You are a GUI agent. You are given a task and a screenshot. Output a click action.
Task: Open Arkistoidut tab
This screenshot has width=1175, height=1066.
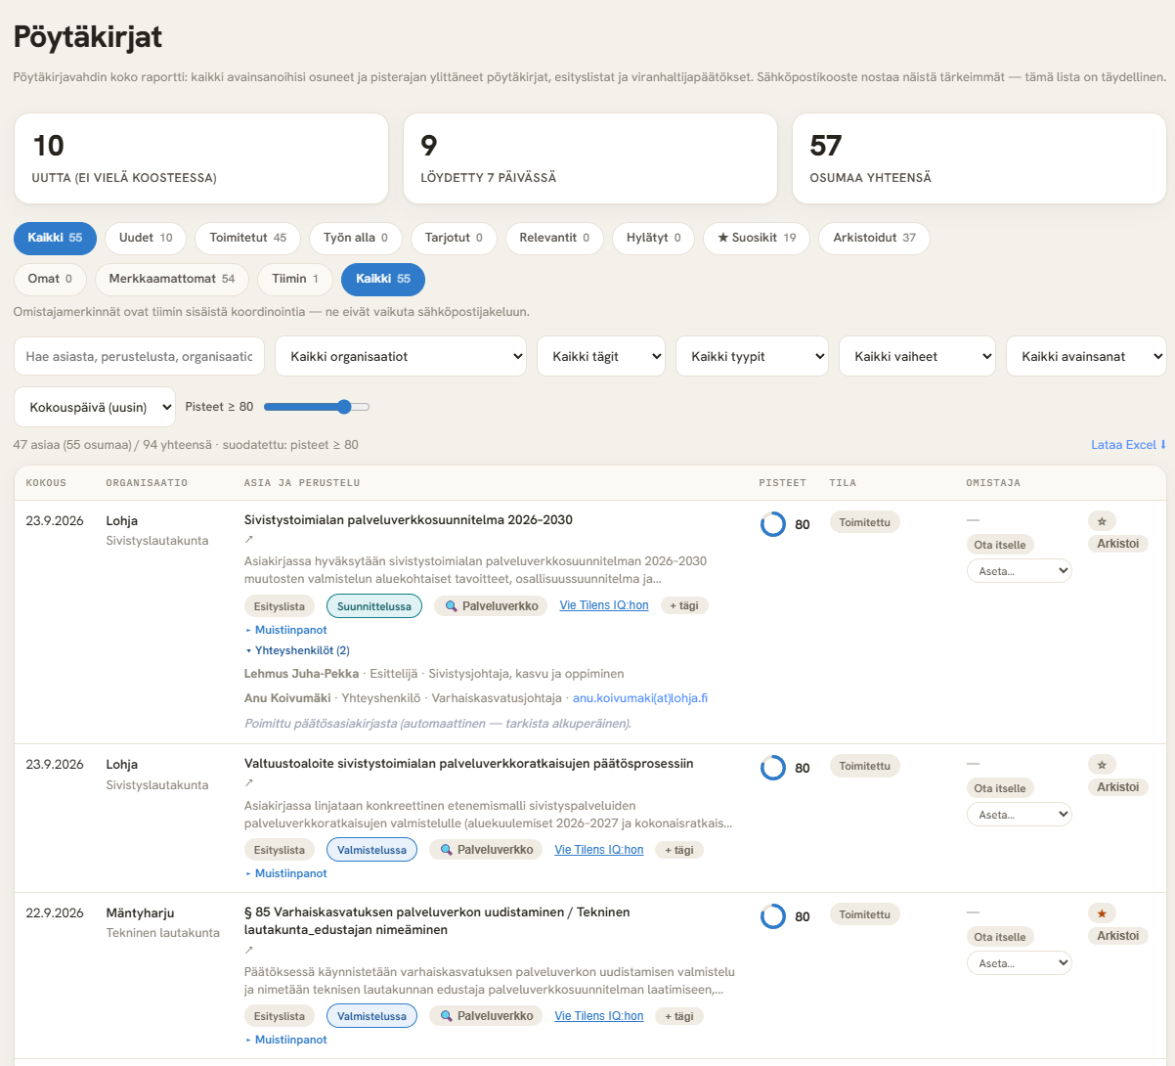click(x=875, y=238)
